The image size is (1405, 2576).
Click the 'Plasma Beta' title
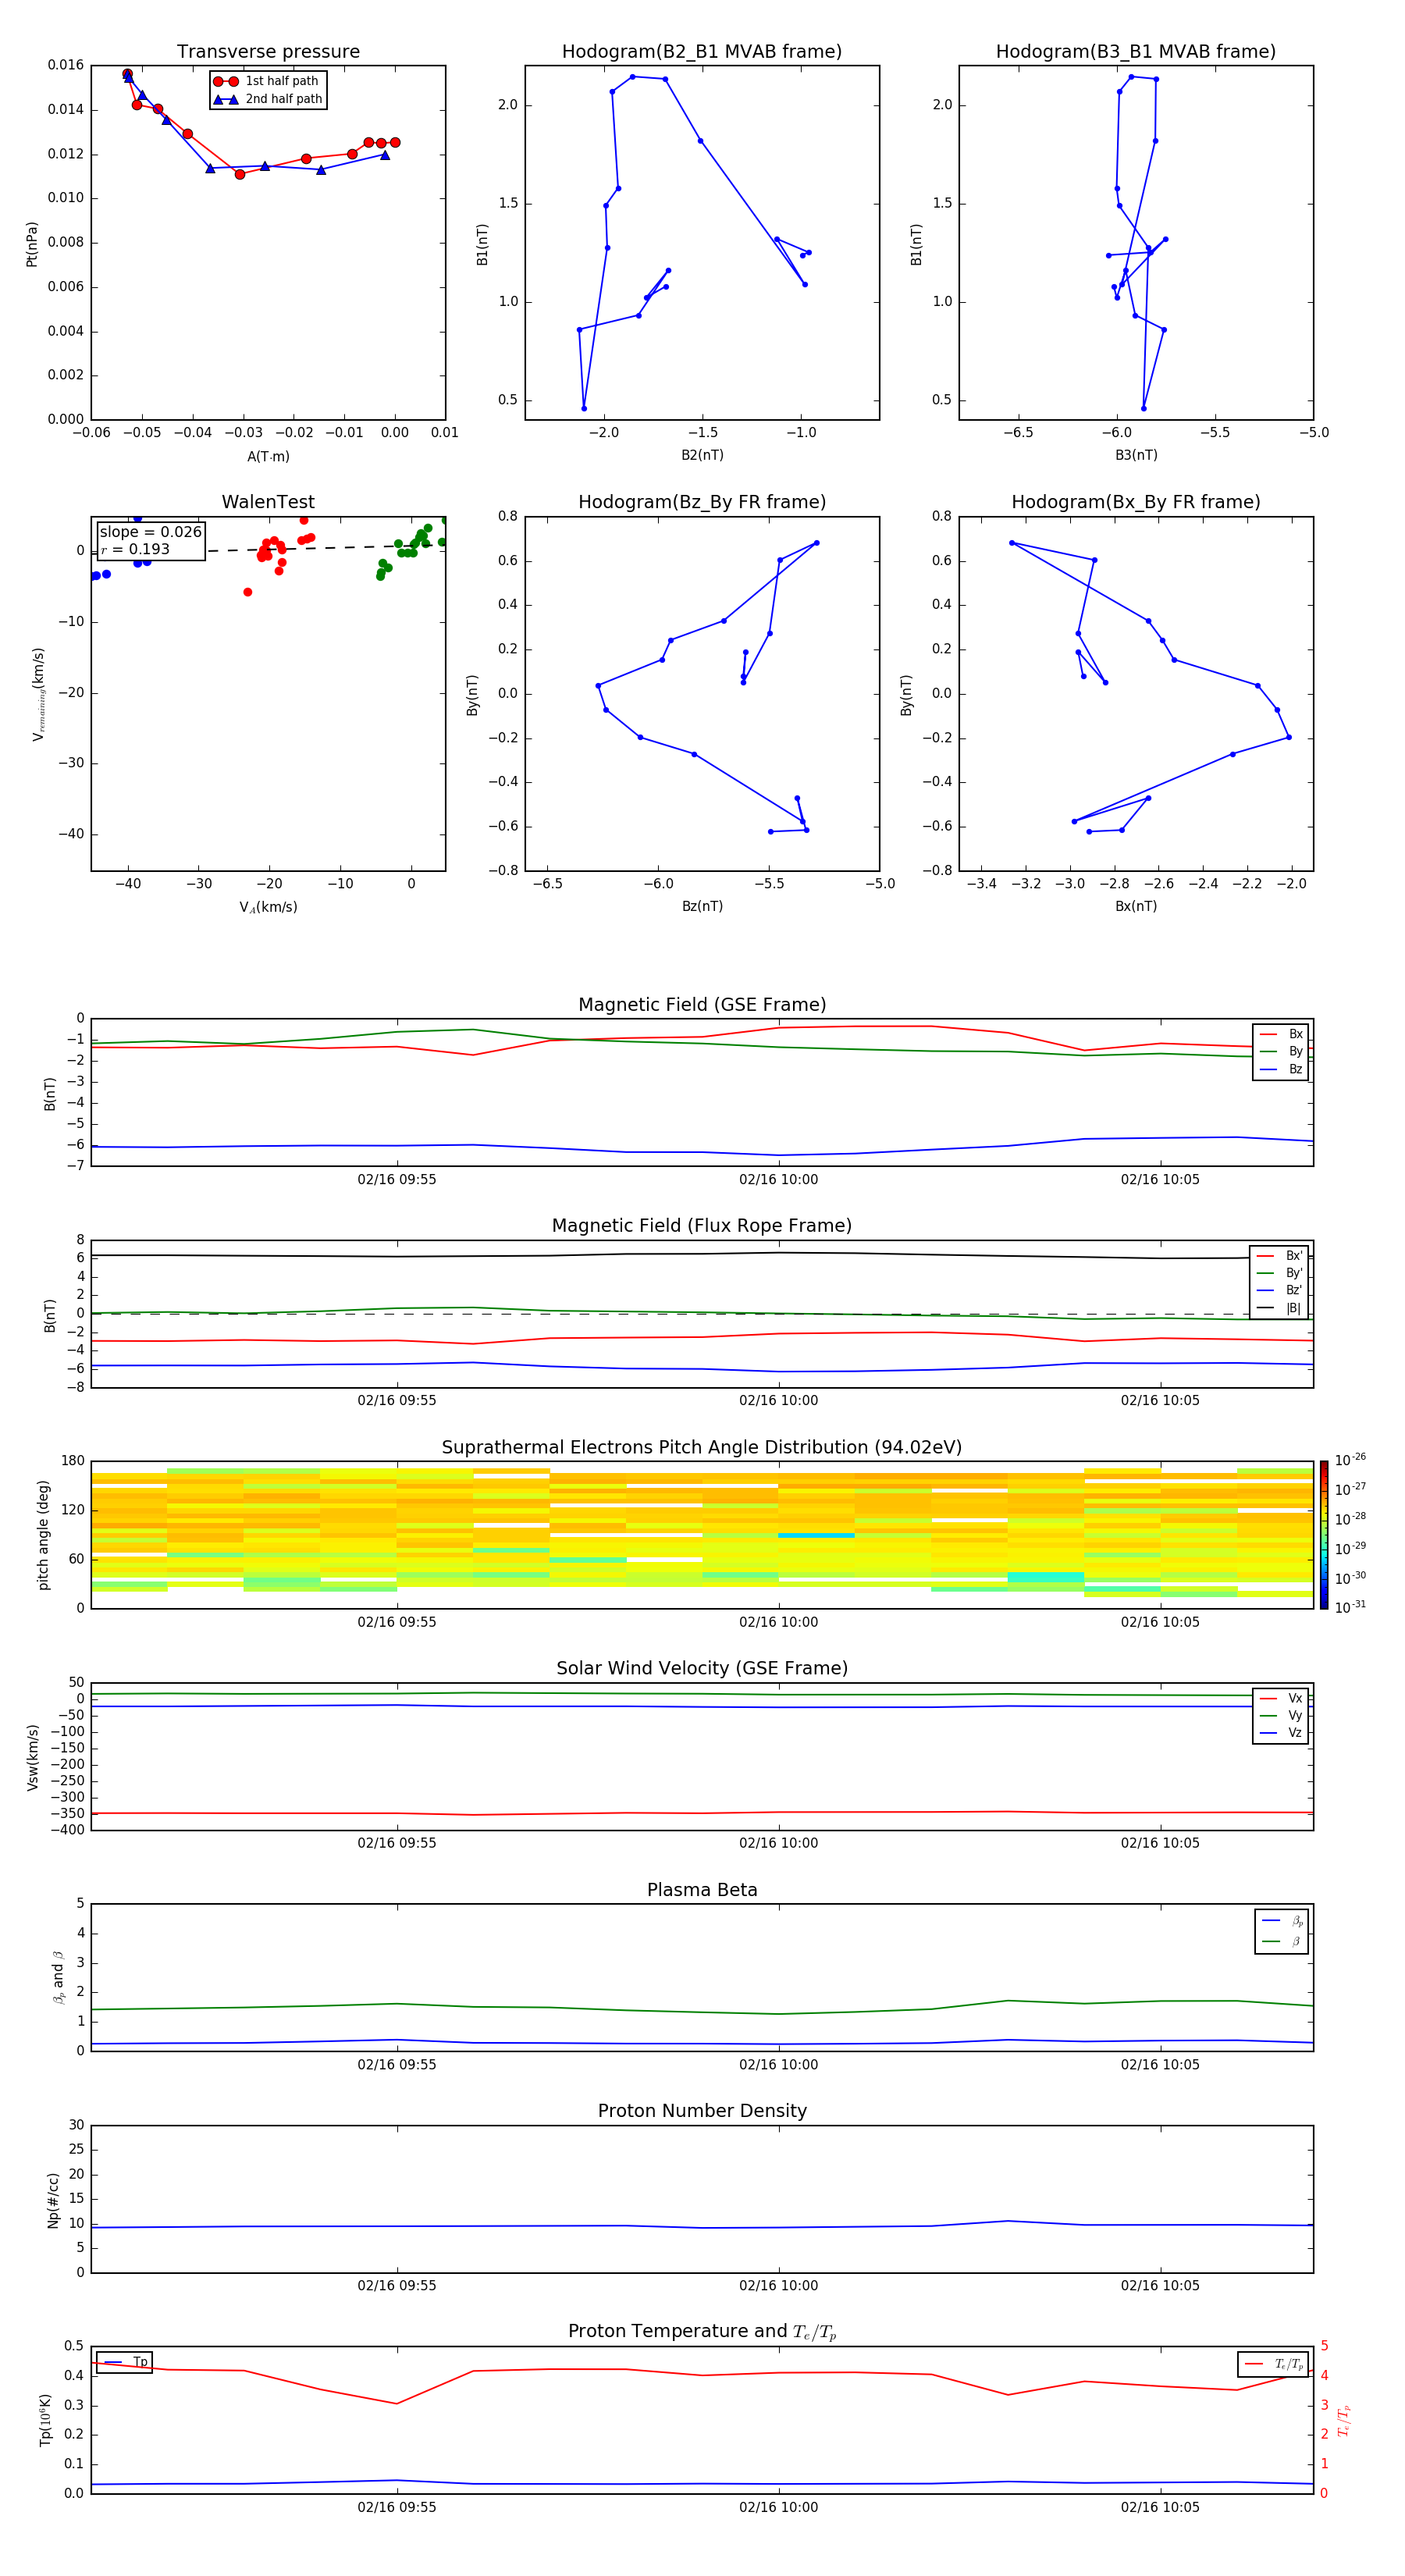tap(702, 1890)
